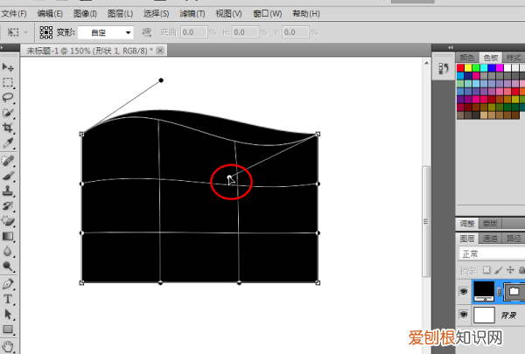Image resolution: width=525 pixels, height=354 pixels.
Task: Choose the Lasso tool
Action: [x=8, y=98]
